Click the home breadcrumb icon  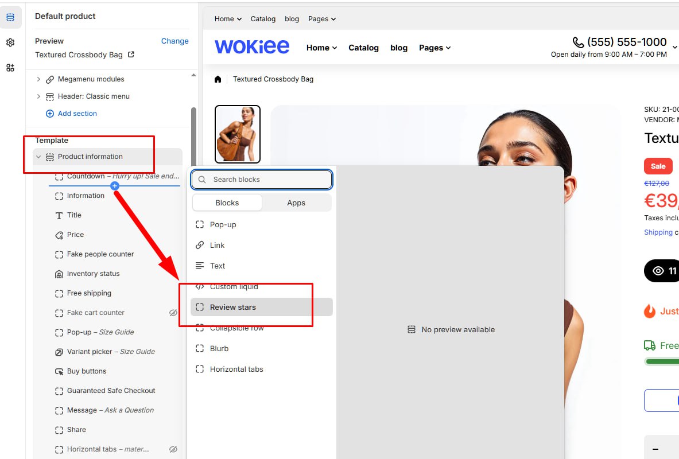click(218, 79)
